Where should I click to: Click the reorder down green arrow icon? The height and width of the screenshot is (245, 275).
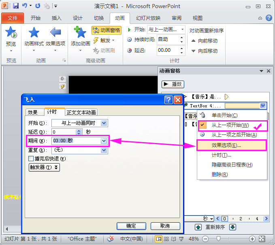(x=233, y=227)
